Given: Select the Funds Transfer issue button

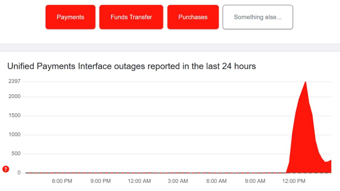Looking at the screenshot, I should (x=131, y=17).
